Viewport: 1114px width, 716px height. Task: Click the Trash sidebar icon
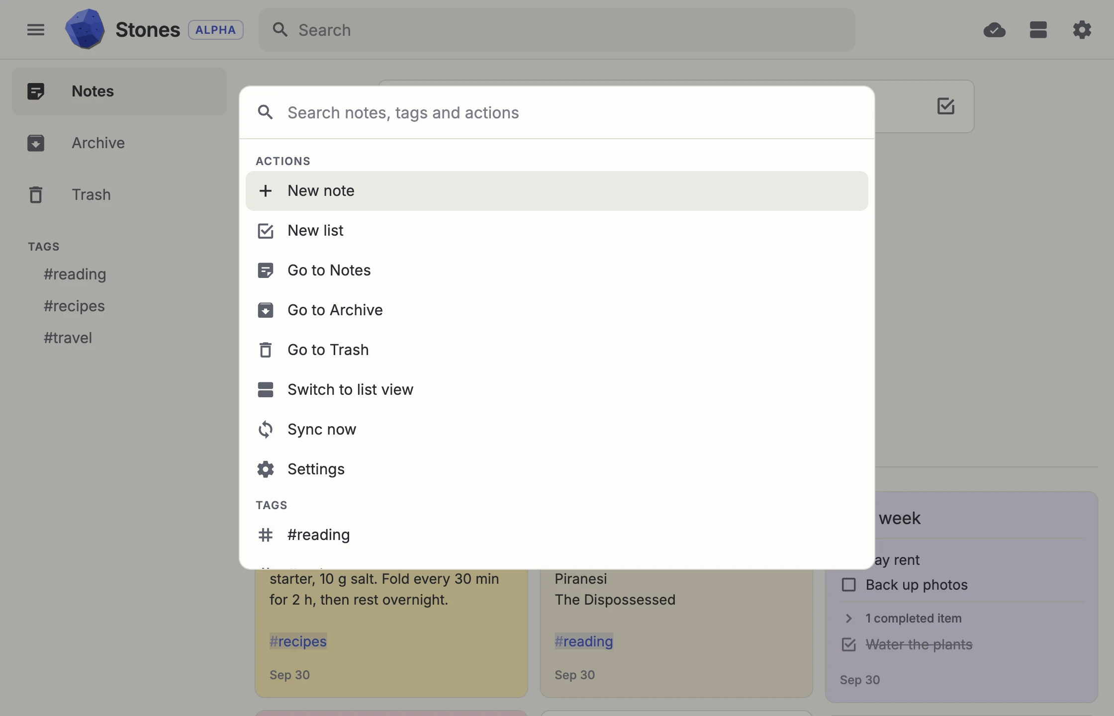36,195
